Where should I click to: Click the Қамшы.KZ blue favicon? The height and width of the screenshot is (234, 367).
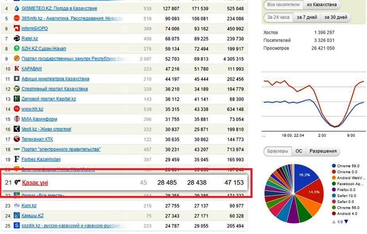(17, 215)
